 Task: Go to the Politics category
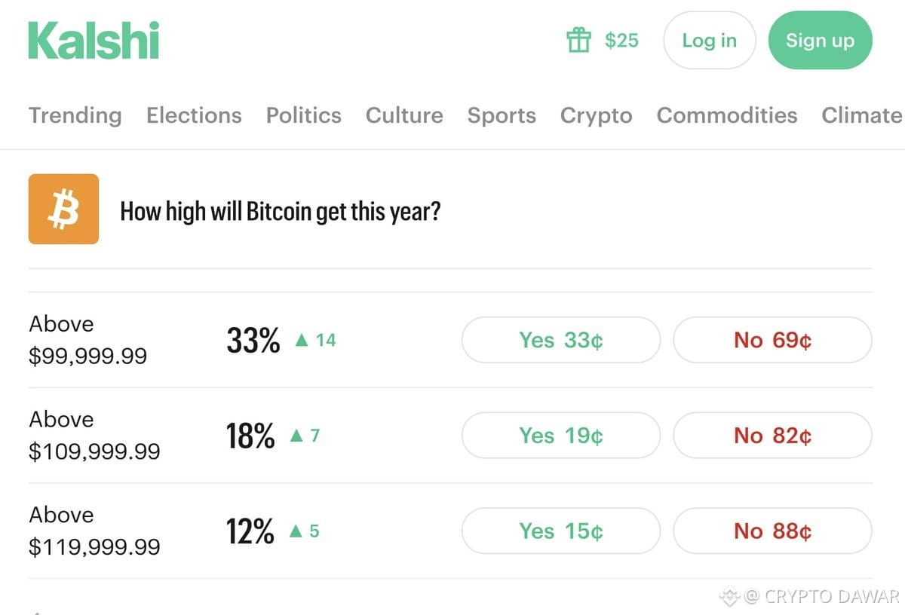[303, 115]
